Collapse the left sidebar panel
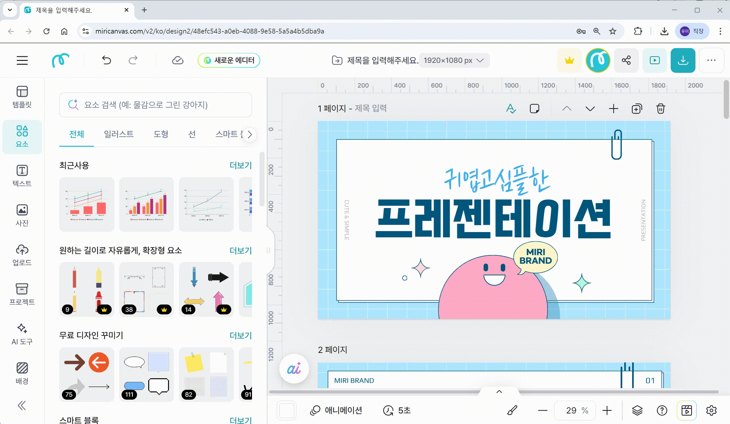This screenshot has height=424, width=730. coord(22,406)
